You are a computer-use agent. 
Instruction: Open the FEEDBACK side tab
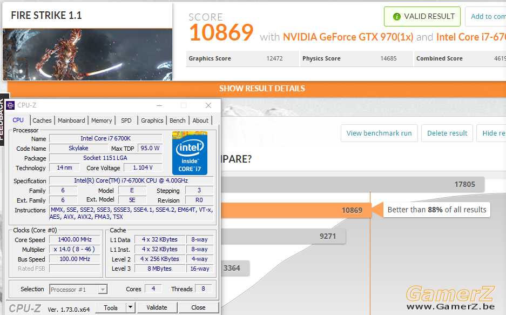[x=3, y=119]
